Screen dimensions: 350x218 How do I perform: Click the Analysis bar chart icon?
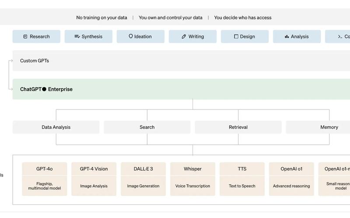287,37
